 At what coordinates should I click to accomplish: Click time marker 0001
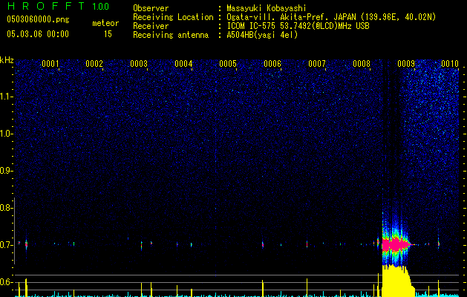tap(50, 64)
